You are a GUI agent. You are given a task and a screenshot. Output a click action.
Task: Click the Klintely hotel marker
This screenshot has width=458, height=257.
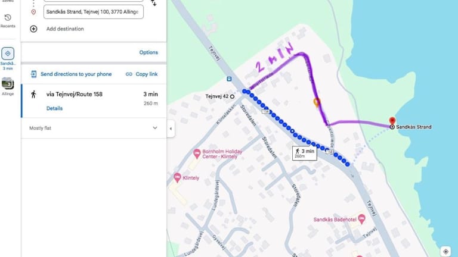pyautogui.click(x=177, y=177)
